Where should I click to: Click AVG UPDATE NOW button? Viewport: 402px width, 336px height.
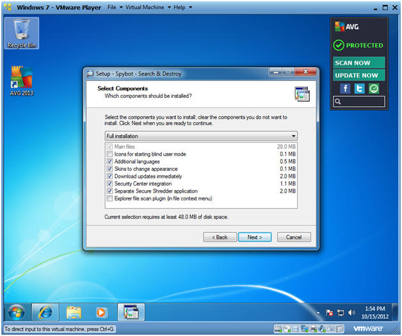[358, 76]
